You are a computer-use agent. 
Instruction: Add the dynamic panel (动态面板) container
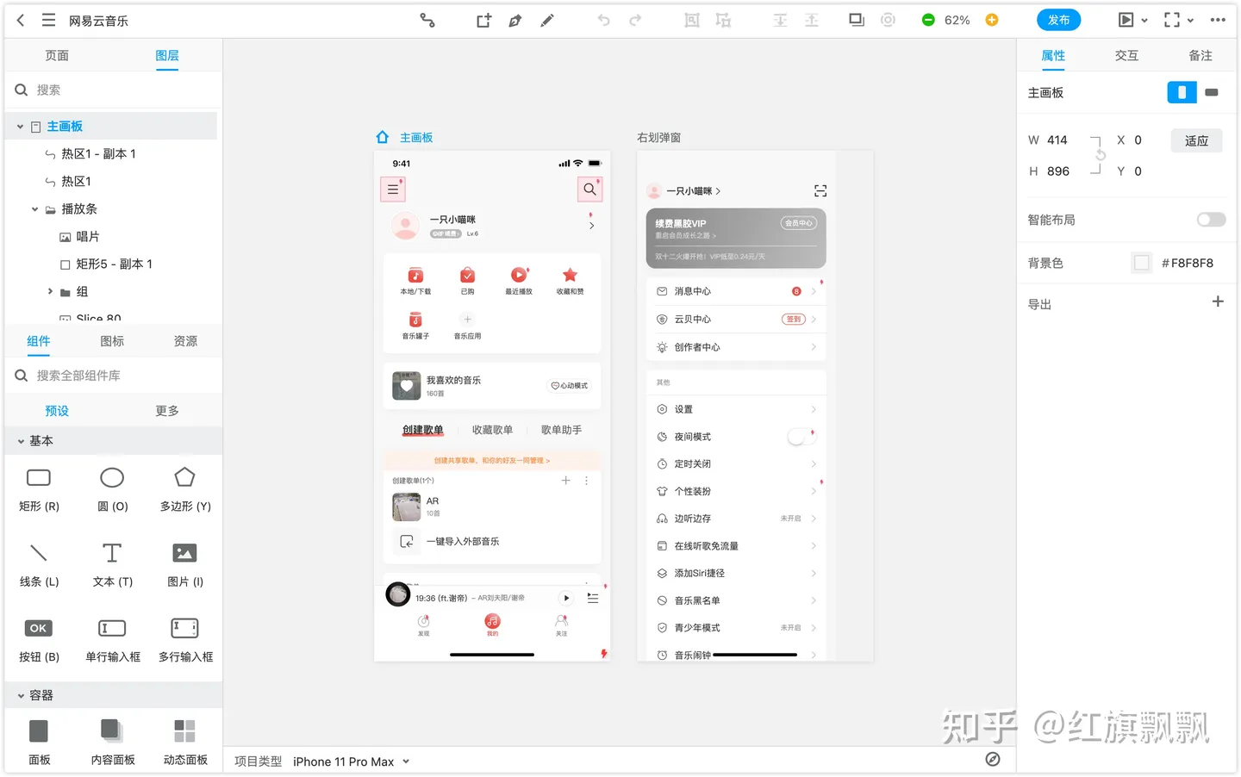[x=185, y=742]
